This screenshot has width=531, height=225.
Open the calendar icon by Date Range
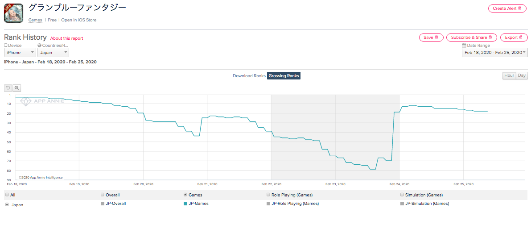[464, 46]
